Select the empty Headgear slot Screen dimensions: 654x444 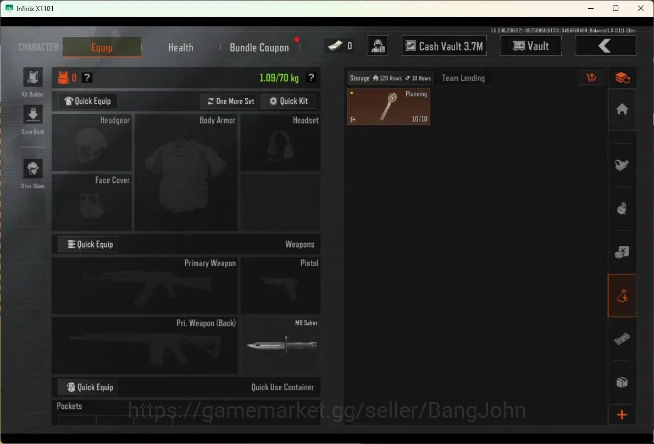pyautogui.click(x=92, y=143)
